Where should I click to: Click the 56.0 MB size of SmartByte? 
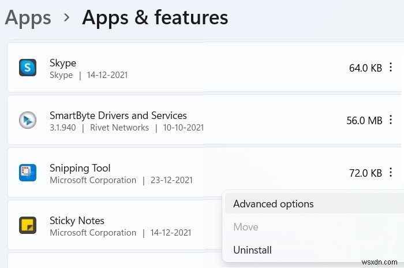pyautogui.click(x=364, y=121)
